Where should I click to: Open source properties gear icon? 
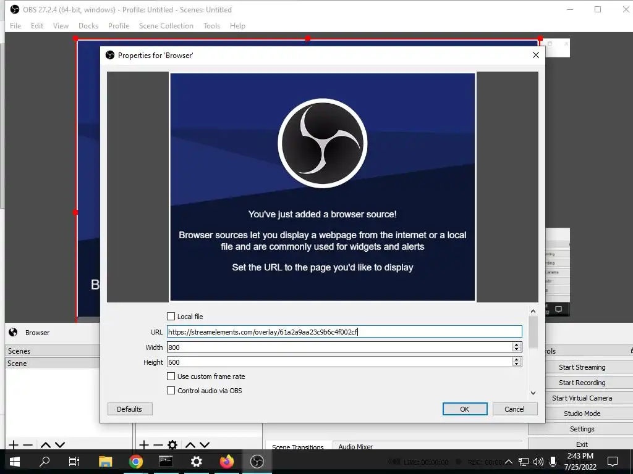[x=172, y=445]
